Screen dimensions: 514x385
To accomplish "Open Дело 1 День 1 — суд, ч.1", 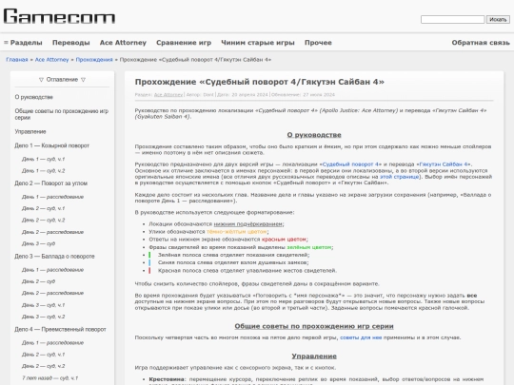I will tap(43, 159).
